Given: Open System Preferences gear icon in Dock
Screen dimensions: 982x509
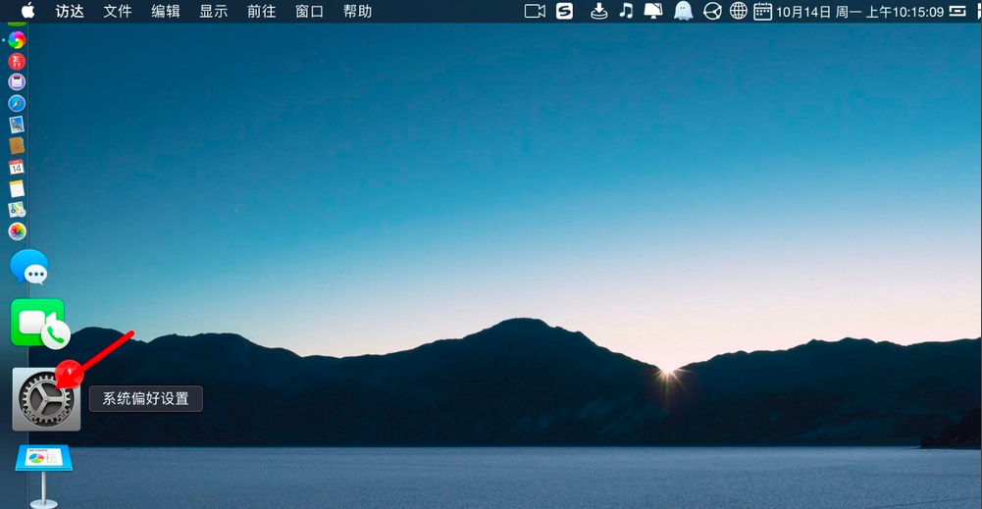Looking at the screenshot, I should click(46, 399).
